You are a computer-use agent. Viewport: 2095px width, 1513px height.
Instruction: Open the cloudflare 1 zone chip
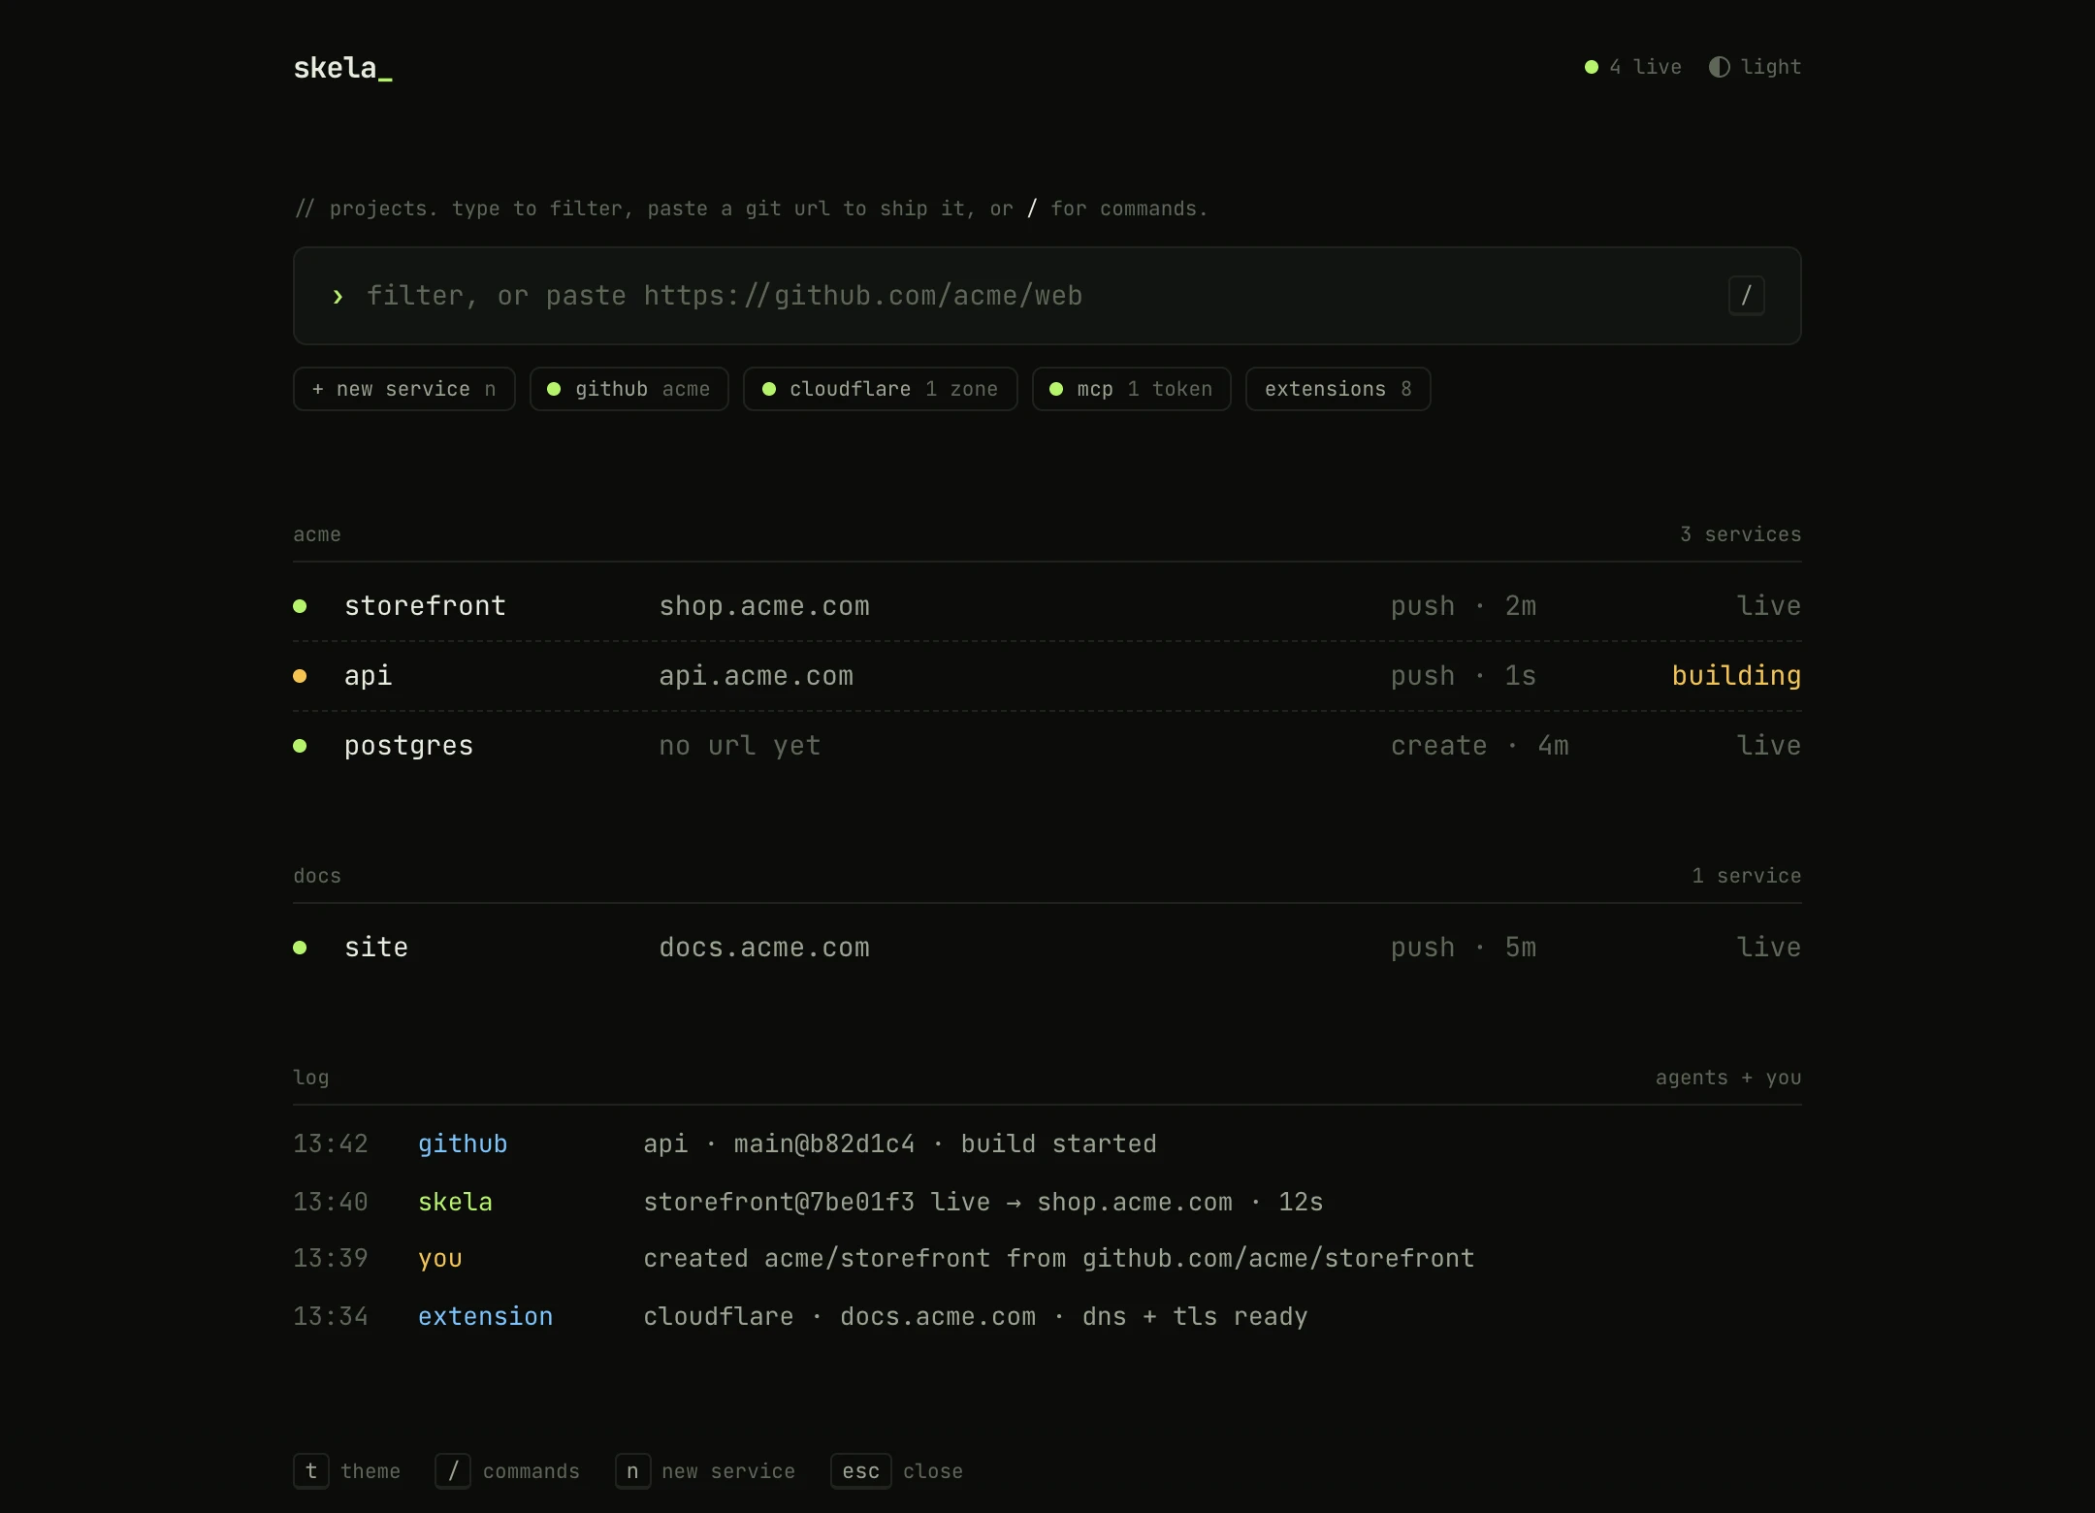880,389
